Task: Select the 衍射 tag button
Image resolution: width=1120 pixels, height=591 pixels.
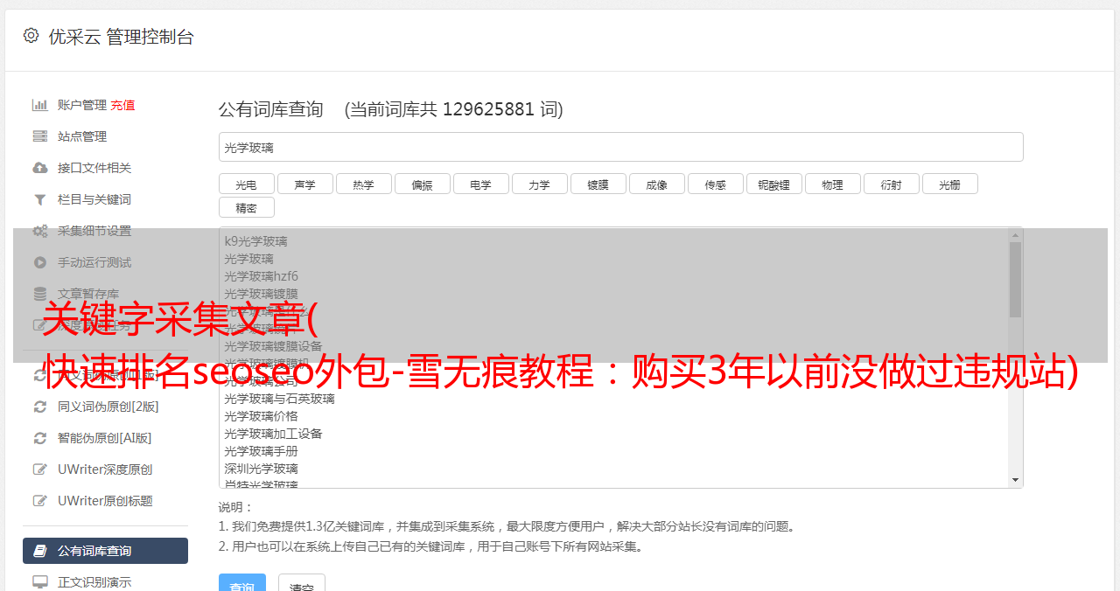Action: 892,184
